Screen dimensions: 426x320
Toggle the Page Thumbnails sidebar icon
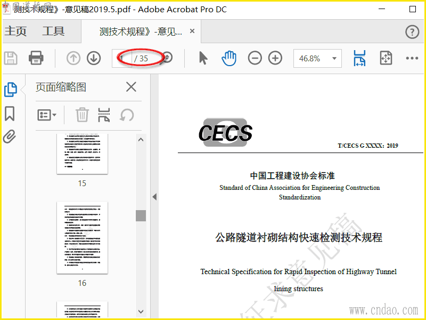pyautogui.click(x=11, y=90)
